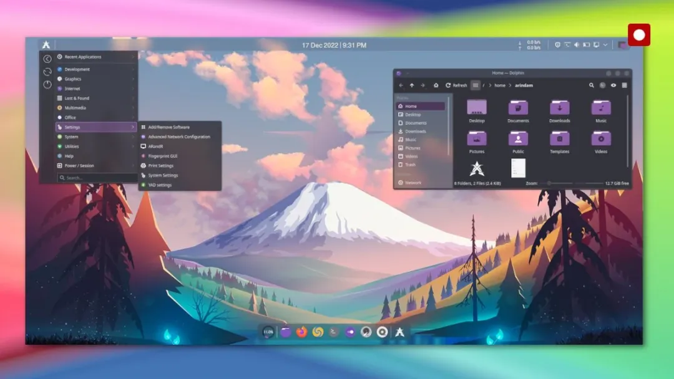Toggle hidden files with Dolphin's eye icon
The height and width of the screenshot is (379, 674).
point(613,85)
